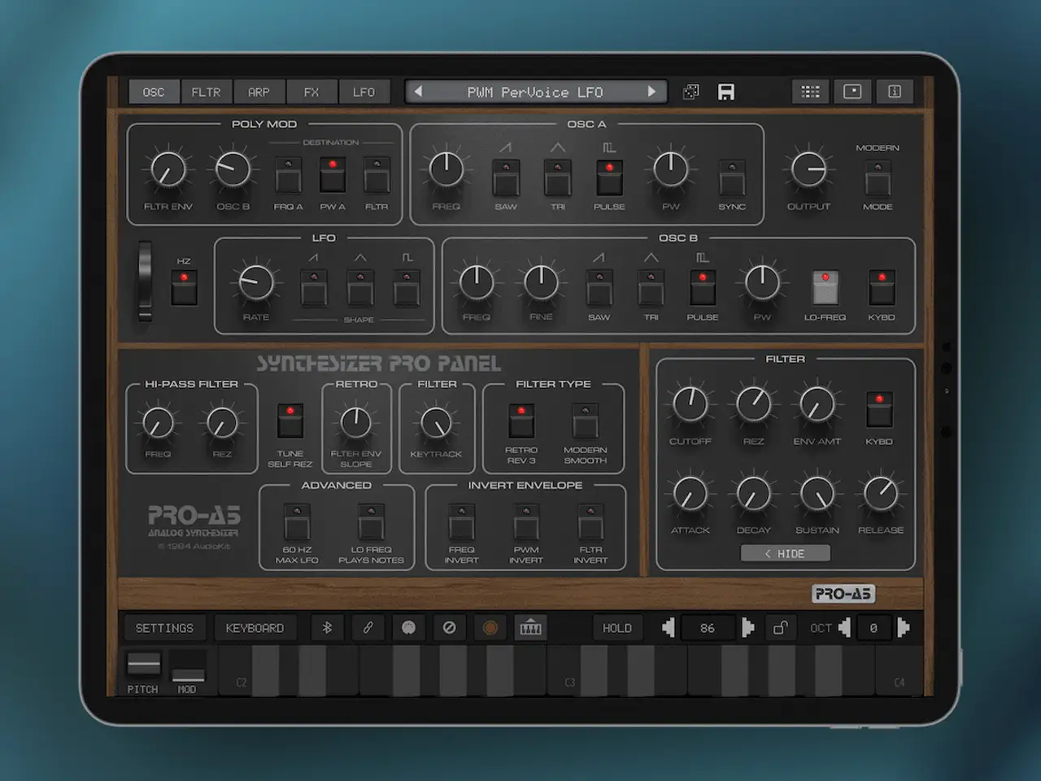
Task: Open the info icon
Action: coord(895,92)
